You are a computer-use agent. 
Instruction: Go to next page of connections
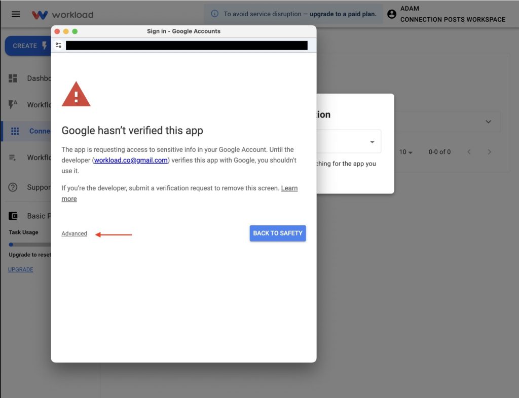tap(489, 152)
